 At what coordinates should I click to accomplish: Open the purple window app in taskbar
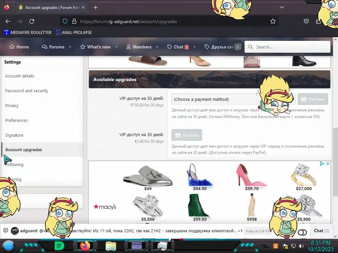136,246
